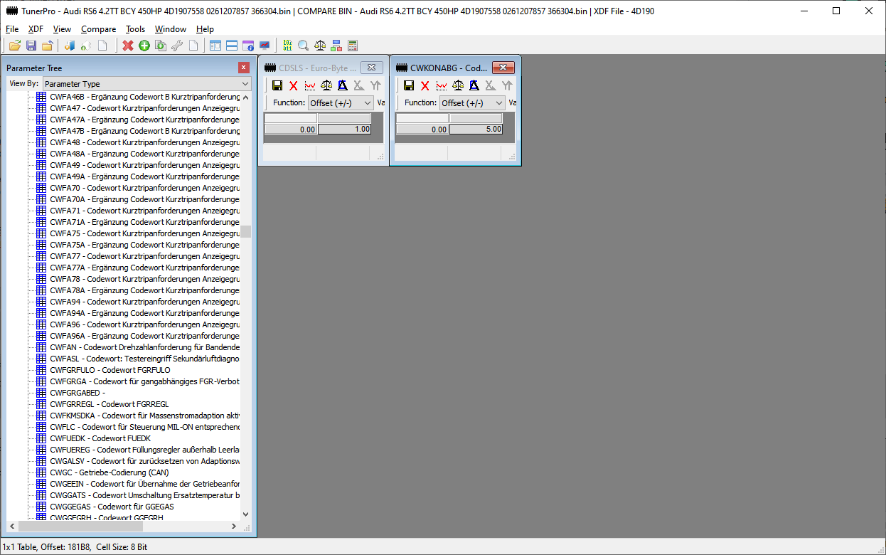The image size is (886, 555).
Task: Click the blue triangle icon in CDSLS window
Action: (343, 85)
